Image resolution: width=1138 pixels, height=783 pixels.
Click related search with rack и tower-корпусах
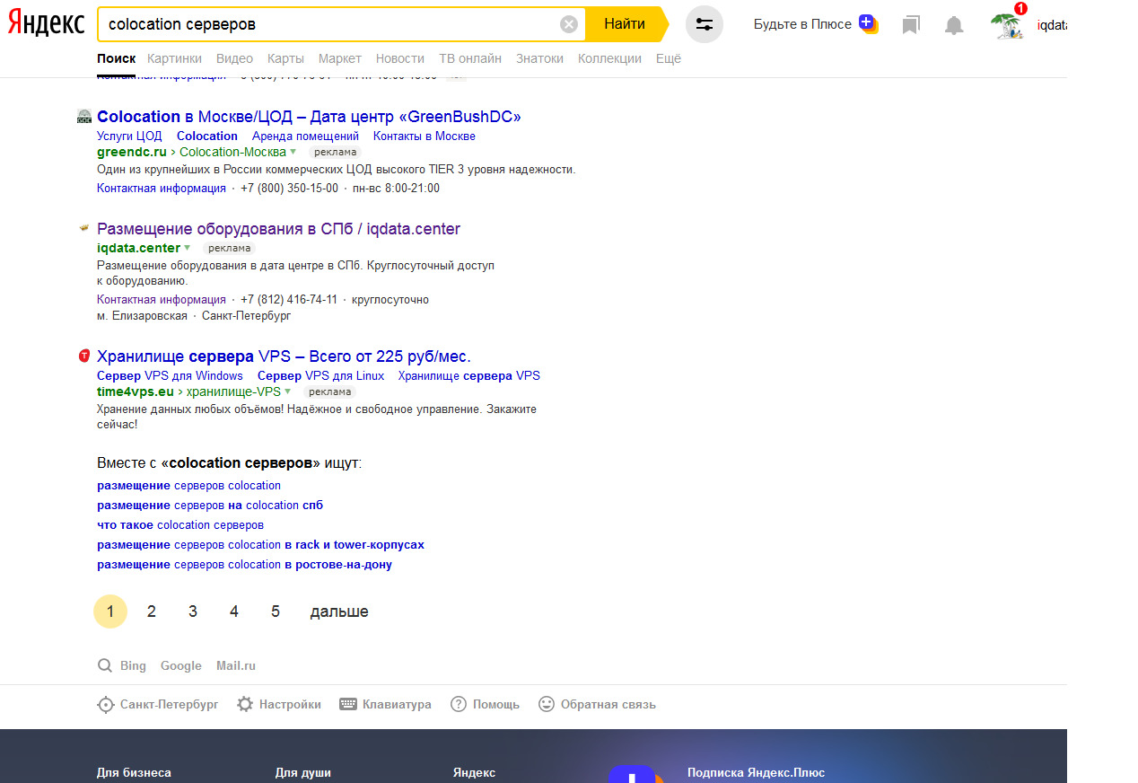(260, 545)
